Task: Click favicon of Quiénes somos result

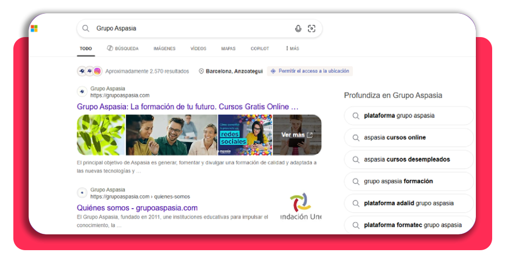Action: pyautogui.click(x=82, y=193)
